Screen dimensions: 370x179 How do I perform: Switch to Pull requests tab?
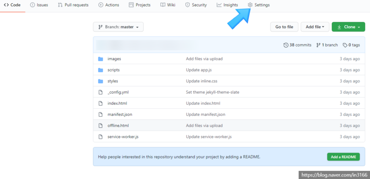coord(73,5)
